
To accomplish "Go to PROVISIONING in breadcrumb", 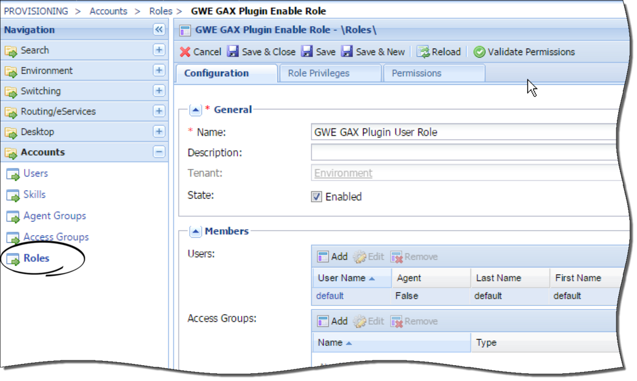I will click(x=36, y=11).
